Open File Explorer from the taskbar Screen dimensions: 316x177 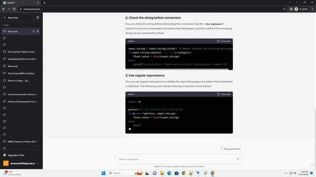162,173
